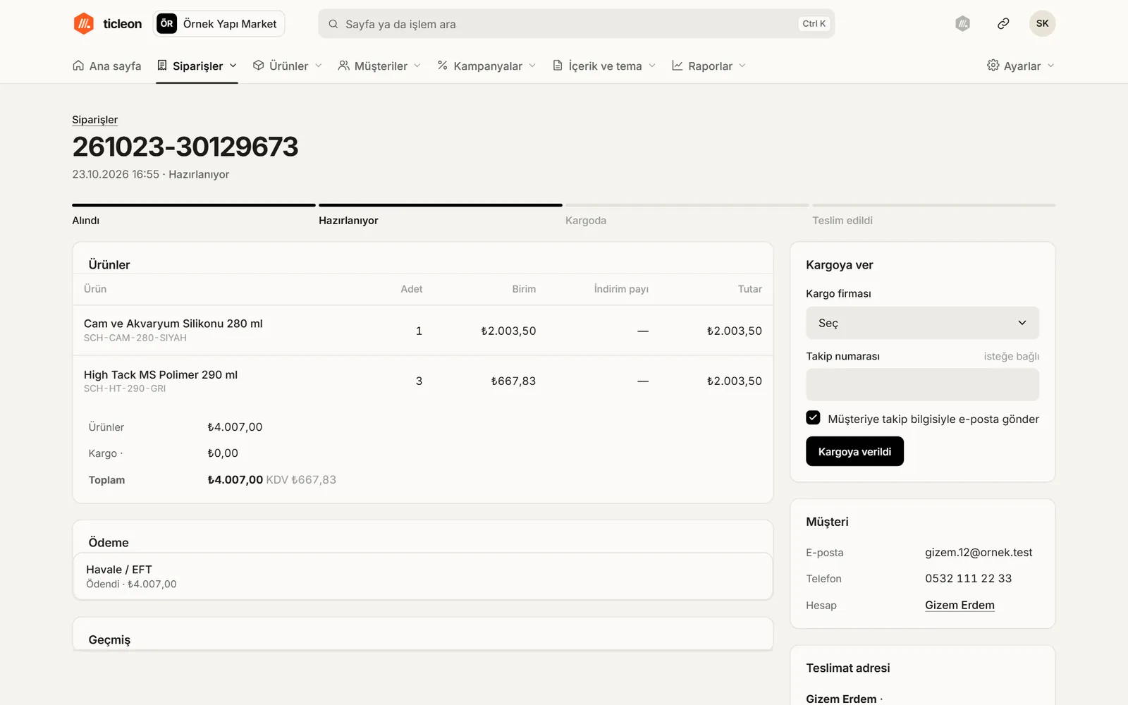This screenshot has width=1128, height=705.
Task: Click the Raporlar chart icon
Action: [x=677, y=65]
